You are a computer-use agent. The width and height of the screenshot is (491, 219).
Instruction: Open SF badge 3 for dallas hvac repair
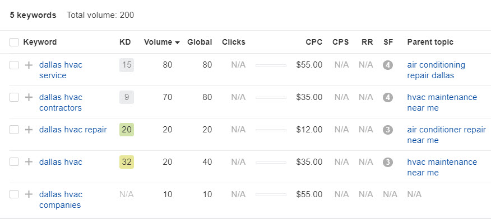pos(388,130)
